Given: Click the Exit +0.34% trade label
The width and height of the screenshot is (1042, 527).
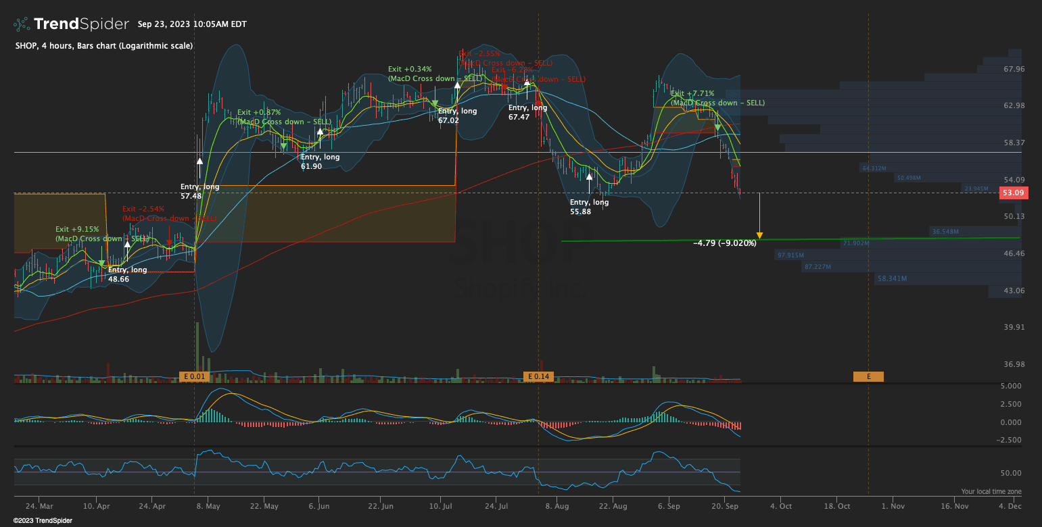Looking at the screenshot, I should coord(410,69).
